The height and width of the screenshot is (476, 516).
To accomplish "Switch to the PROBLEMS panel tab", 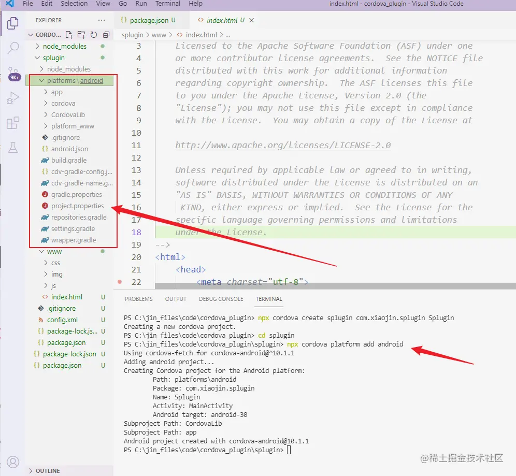I will [138, 299].
